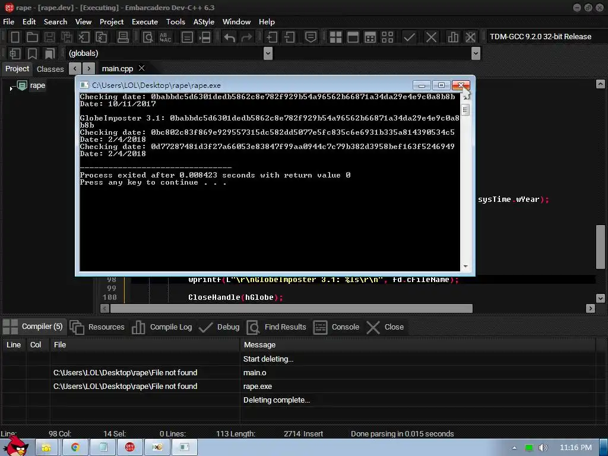Click the Close All files icon
This screenshot has height=456, width=608.
pyautogui.click(x=101, y=37)
